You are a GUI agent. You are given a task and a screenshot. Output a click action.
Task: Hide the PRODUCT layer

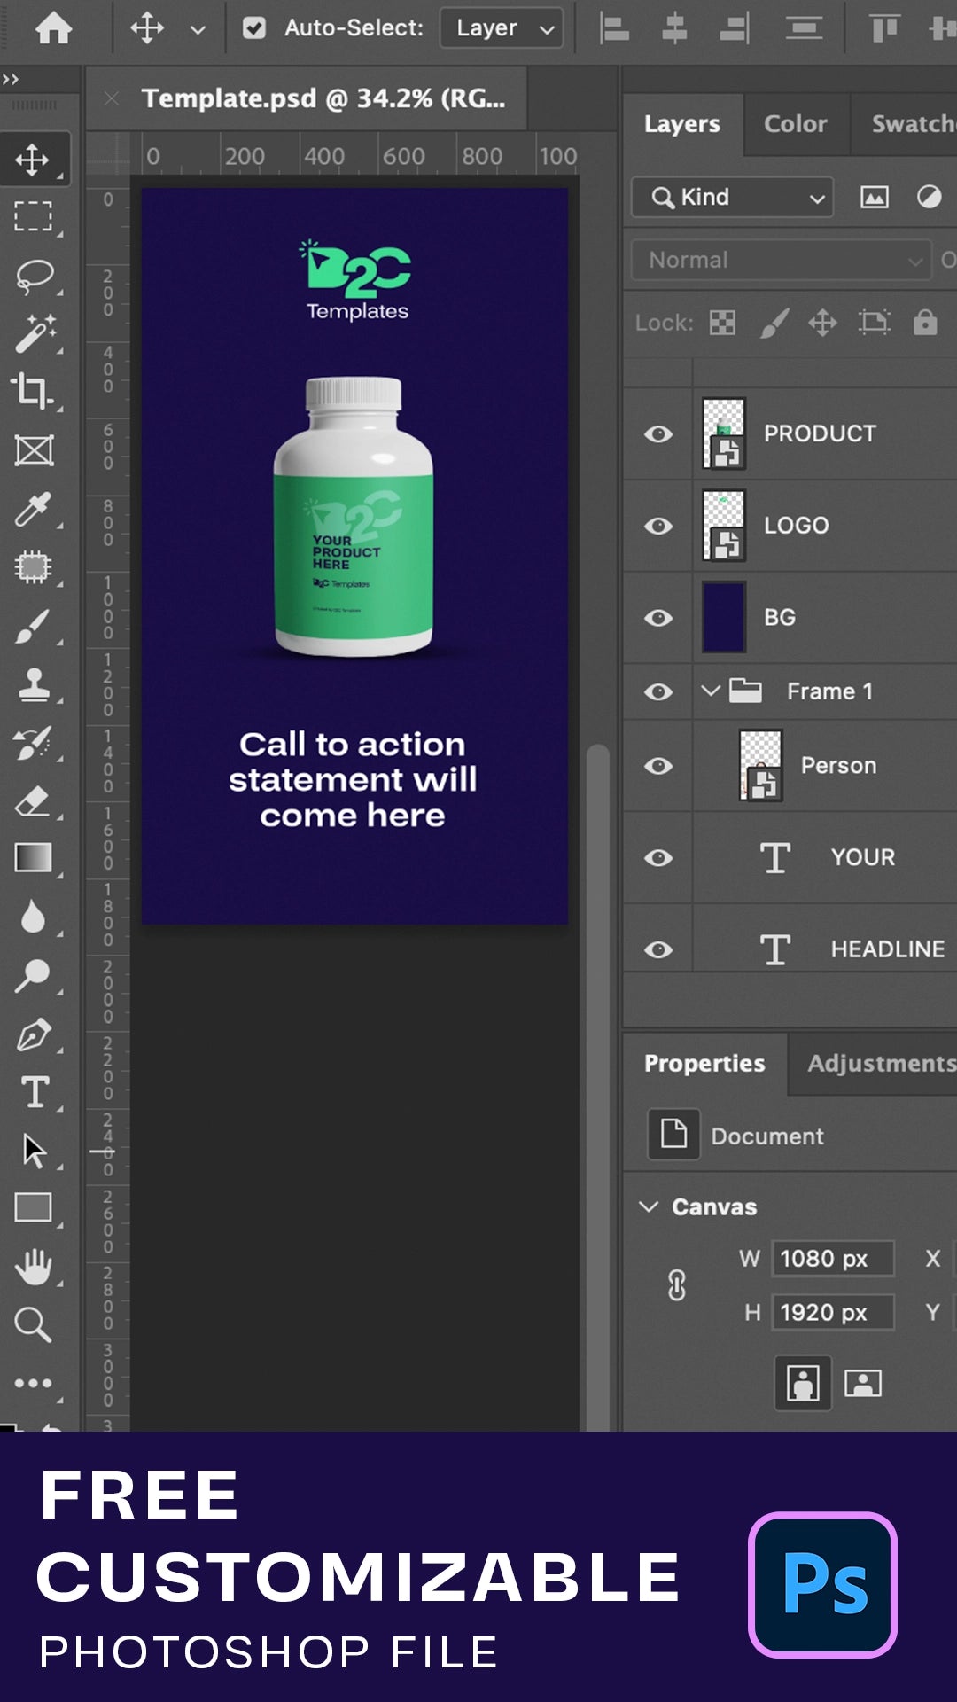(x=658, y=433)
